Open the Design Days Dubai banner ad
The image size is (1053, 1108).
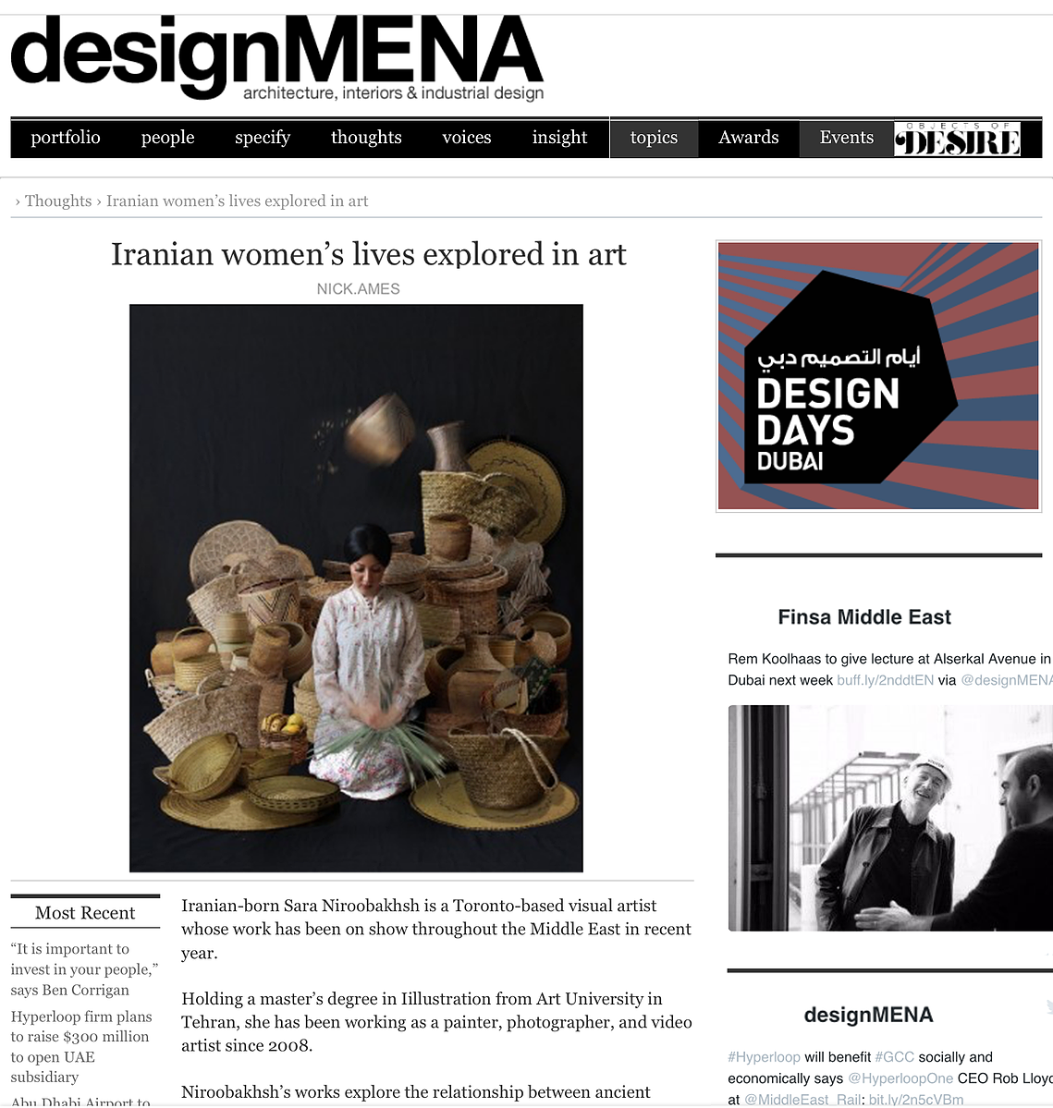pyautogui.click(x=878, y=376)
